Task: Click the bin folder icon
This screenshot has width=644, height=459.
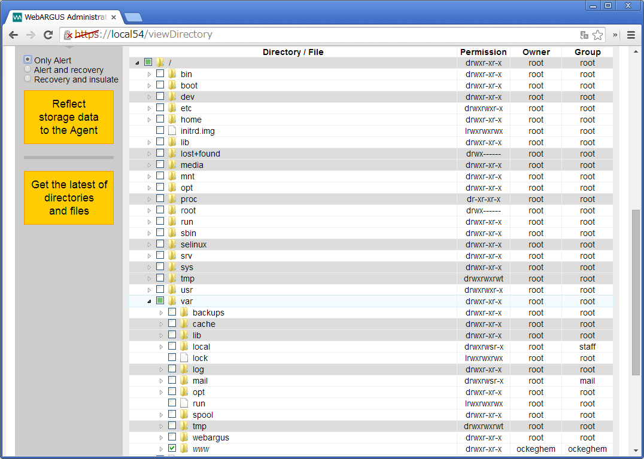Action: (x=172, y=74)
